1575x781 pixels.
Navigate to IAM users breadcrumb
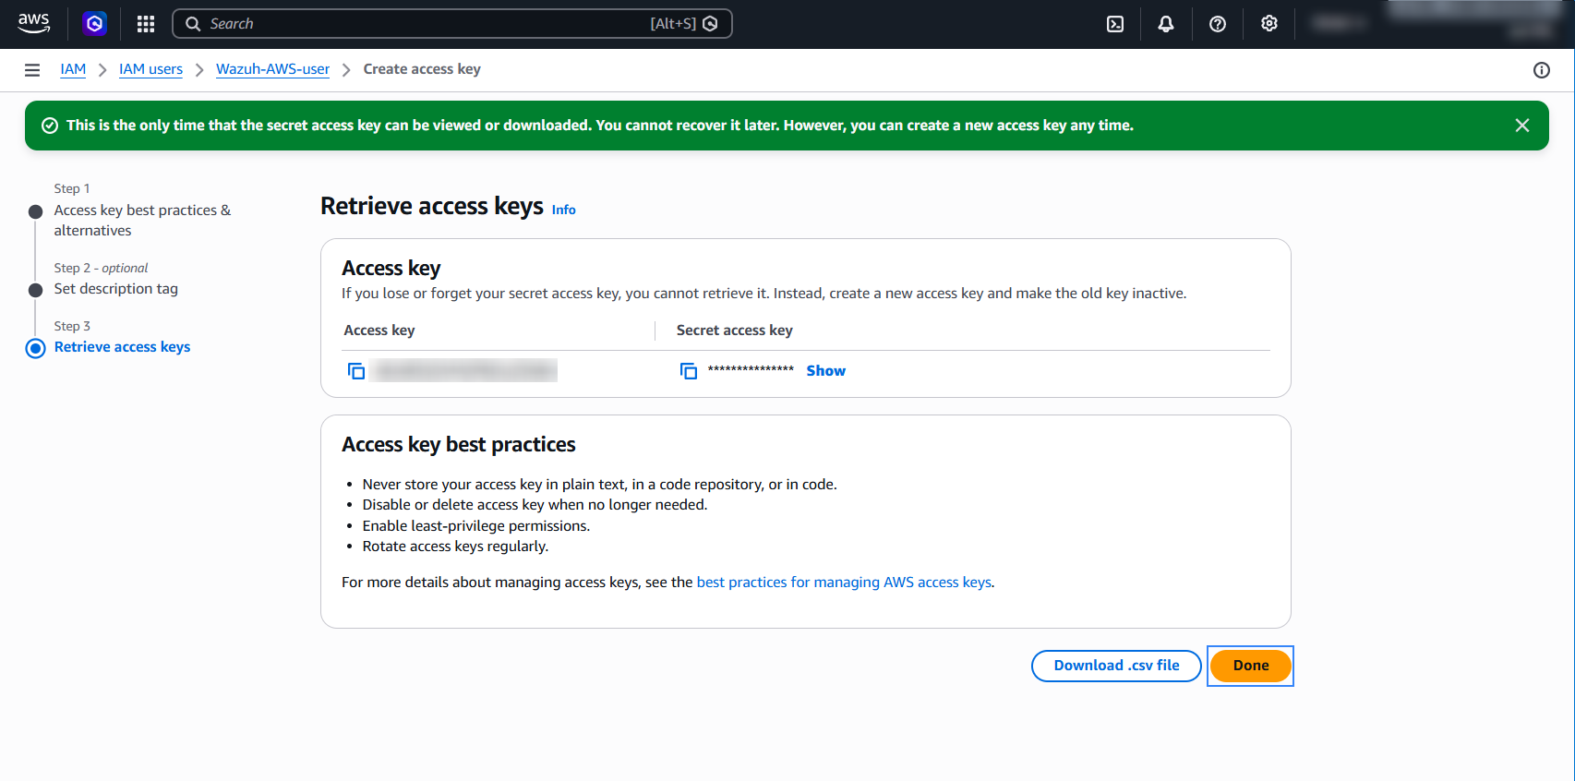[x=150, y=69]
